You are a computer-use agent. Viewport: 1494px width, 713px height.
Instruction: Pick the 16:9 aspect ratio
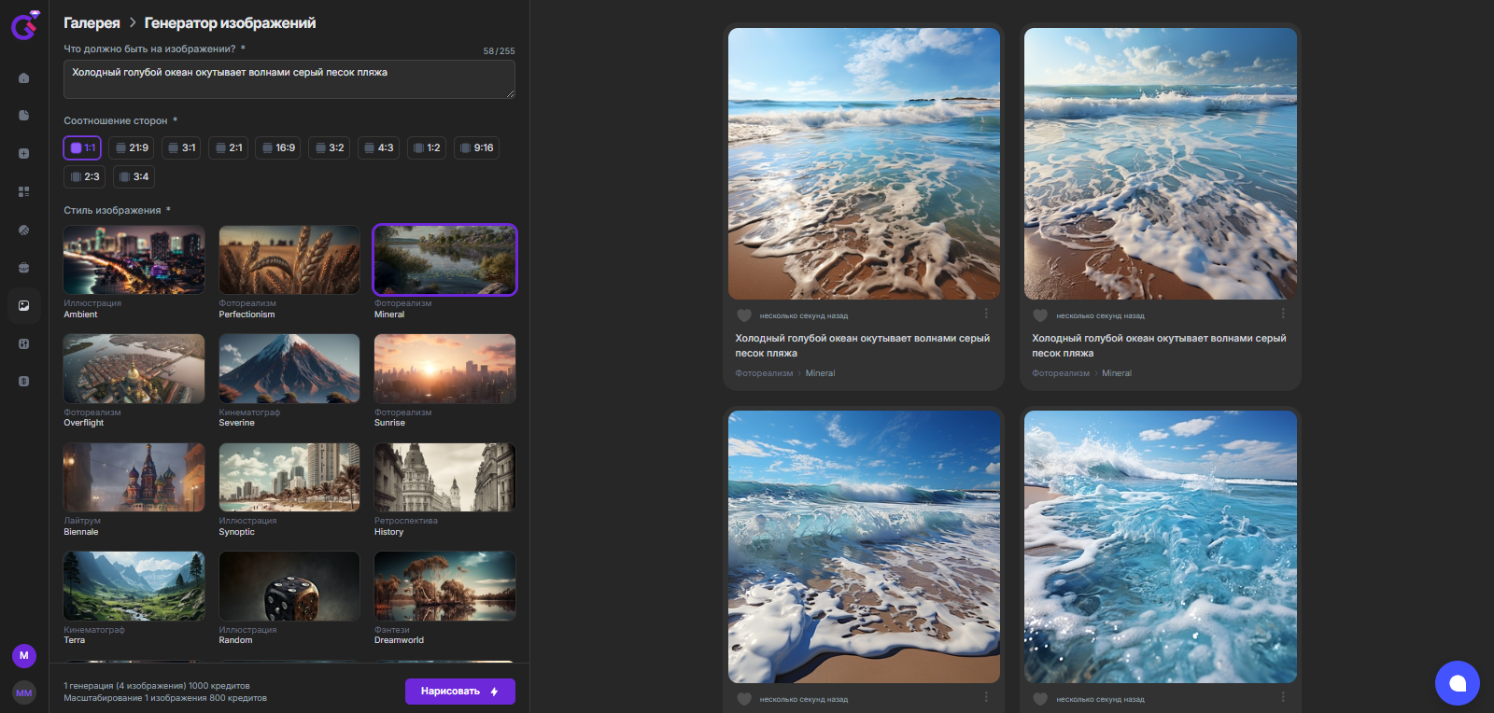278,147
